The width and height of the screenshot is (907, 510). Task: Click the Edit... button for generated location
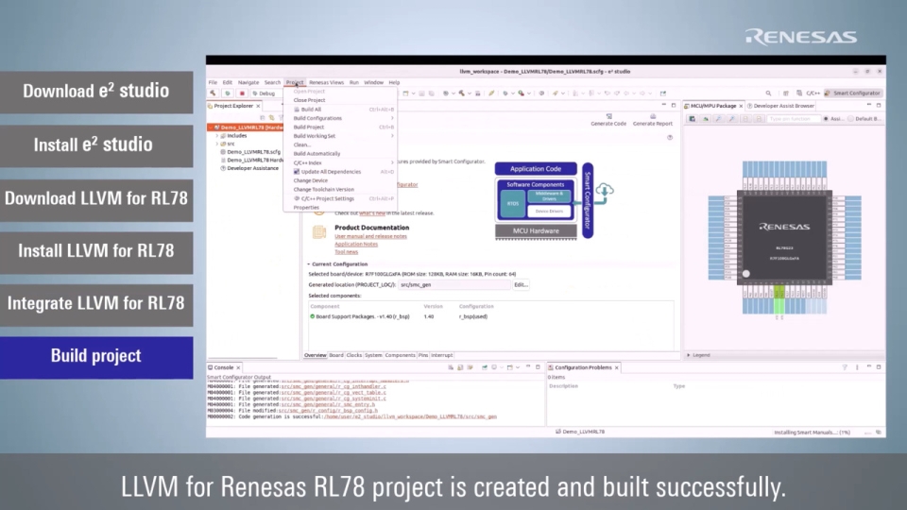click(521, 284)
